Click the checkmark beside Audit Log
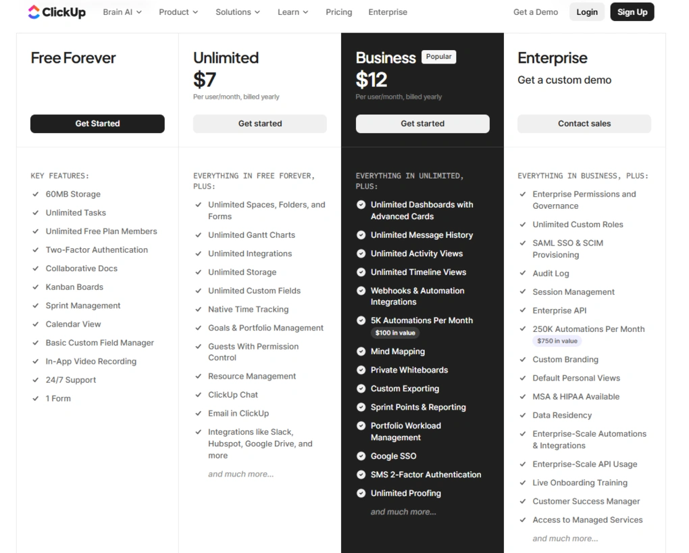The height and width of the screenshot is (553, 689). [x=523, y=273]
